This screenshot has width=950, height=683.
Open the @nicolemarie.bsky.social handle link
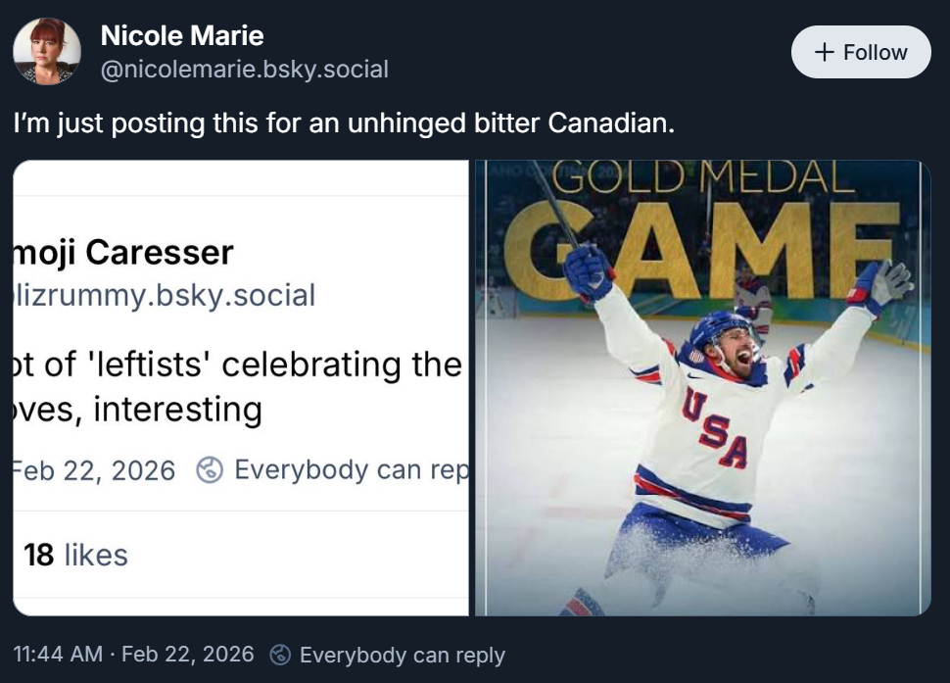pyautogui.click(x=245, y=70)
